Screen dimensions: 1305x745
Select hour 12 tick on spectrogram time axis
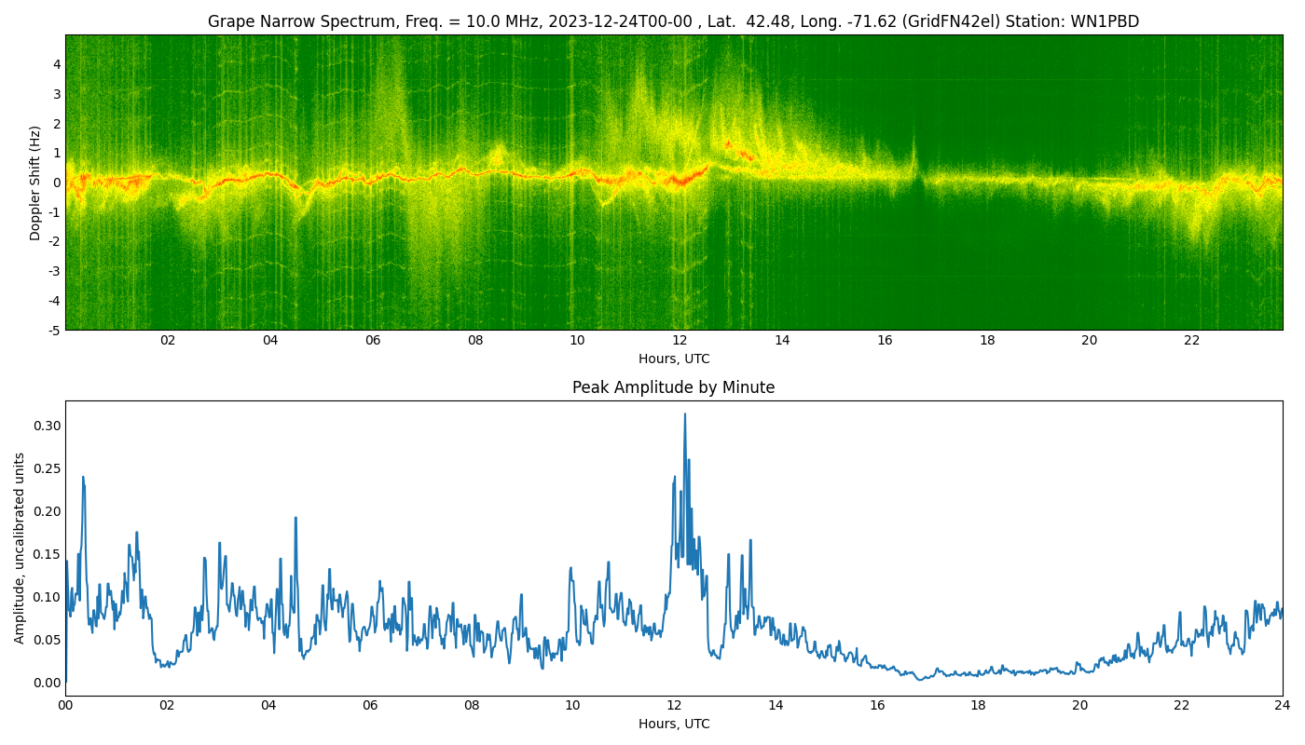click(680, 341)
